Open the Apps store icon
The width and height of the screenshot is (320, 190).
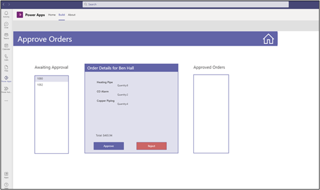[6, 174]
